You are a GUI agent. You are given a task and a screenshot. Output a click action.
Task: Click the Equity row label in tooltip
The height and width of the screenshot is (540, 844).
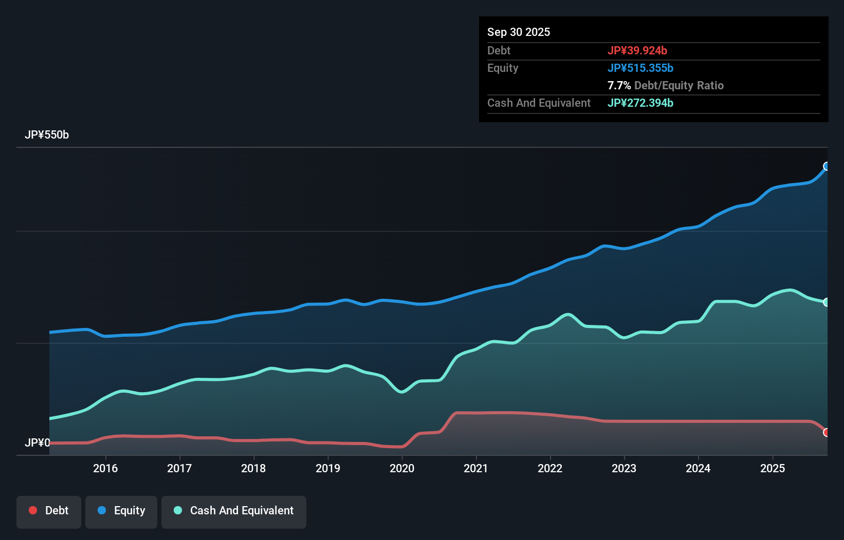(x=503, y=68)
